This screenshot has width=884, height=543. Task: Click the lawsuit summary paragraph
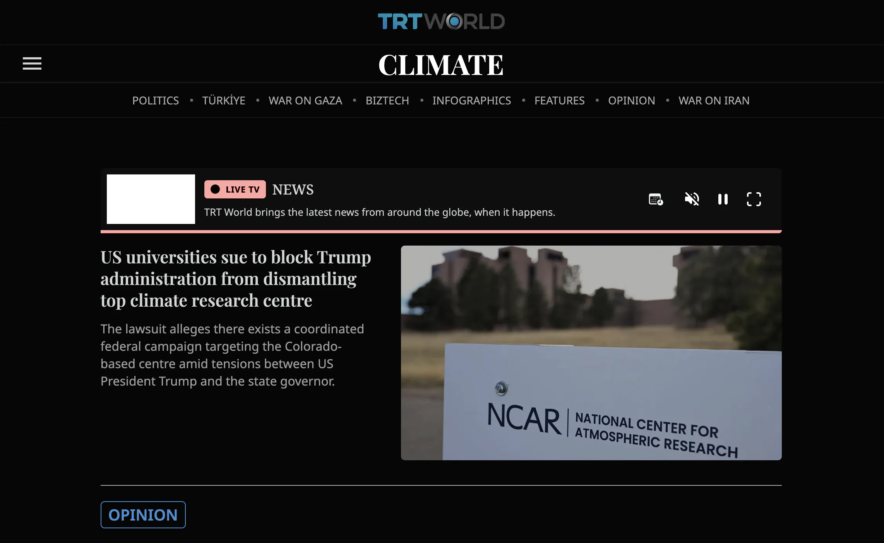232,355
